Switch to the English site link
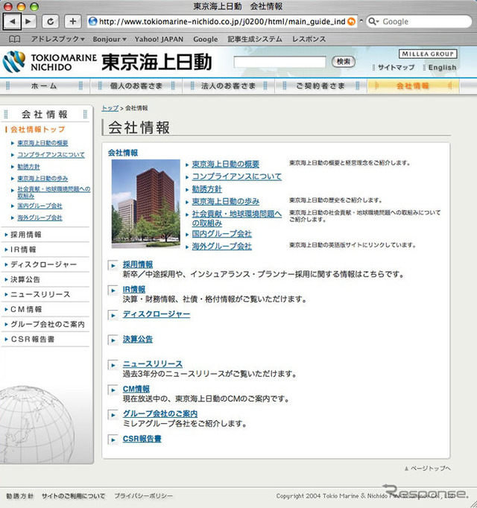 (x=442, y=67)
